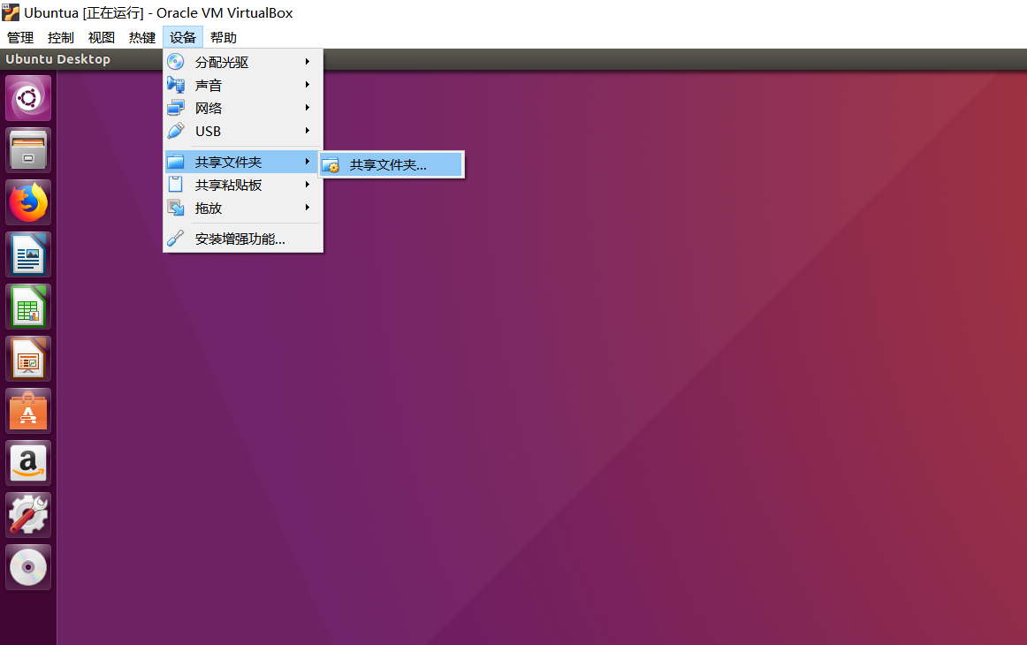Screen dimensions: 1027x645
Task: Open the Files manager in the dock
Action: [x=28, y=150]
